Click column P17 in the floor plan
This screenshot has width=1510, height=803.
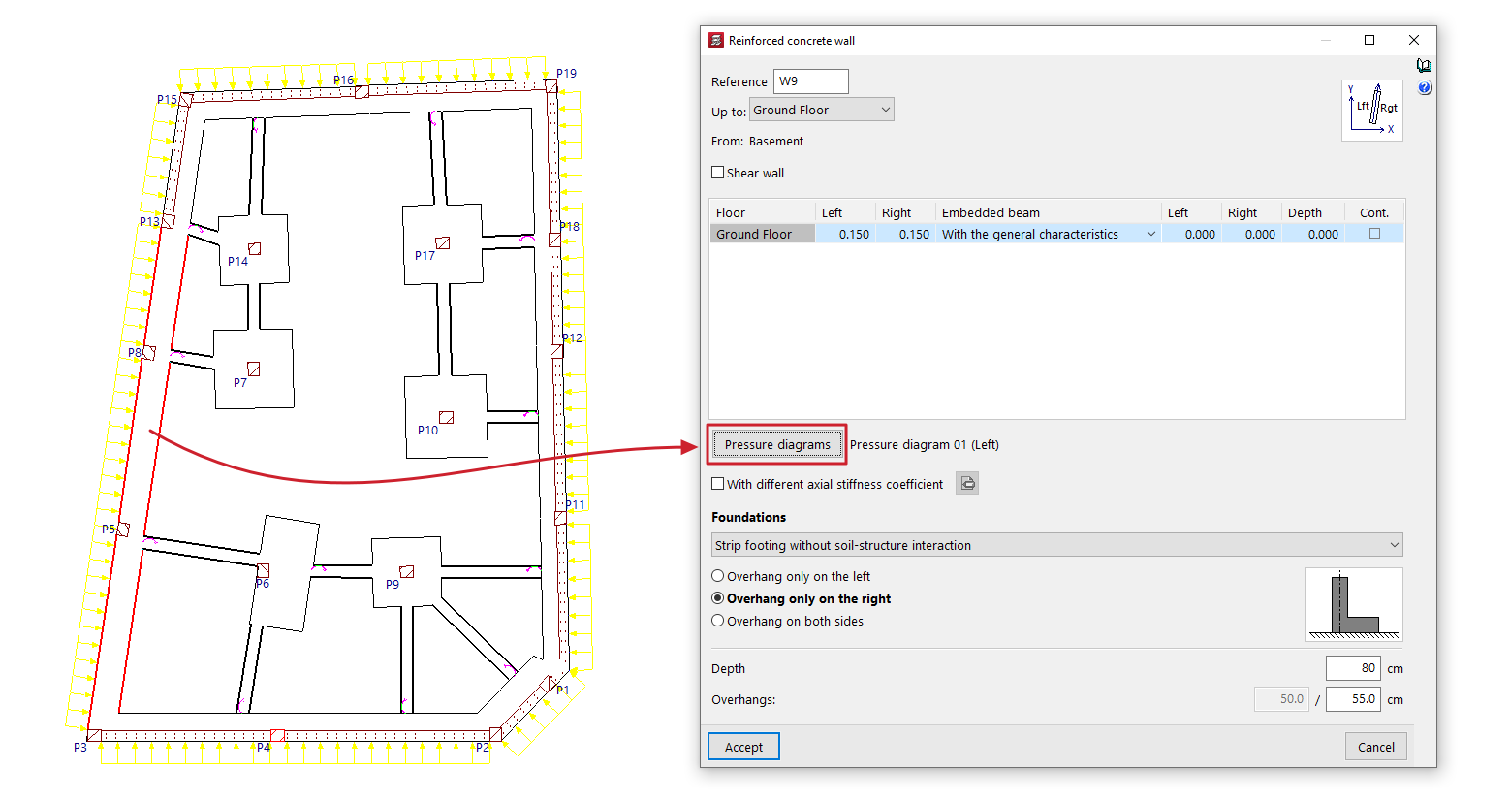(442, 242)
